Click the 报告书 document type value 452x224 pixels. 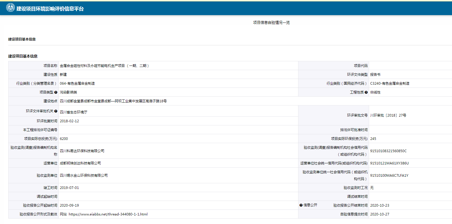375,75
